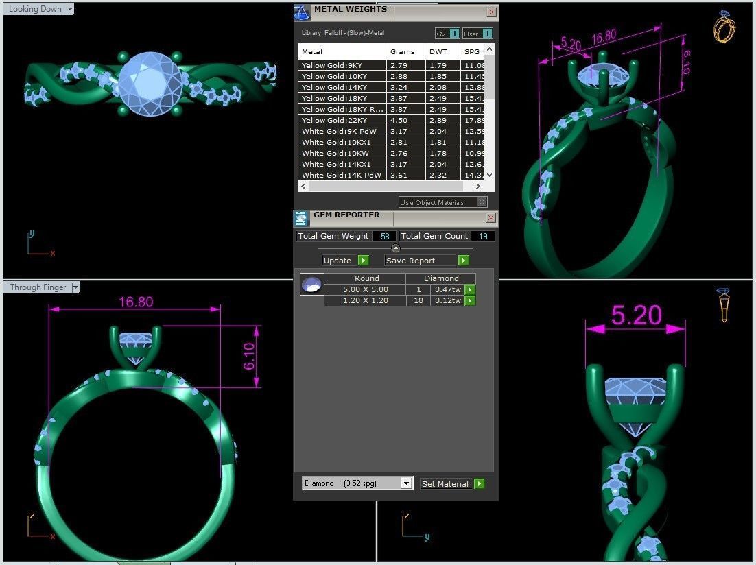Click the Update button
756x565 pixels.
point(340,261)
